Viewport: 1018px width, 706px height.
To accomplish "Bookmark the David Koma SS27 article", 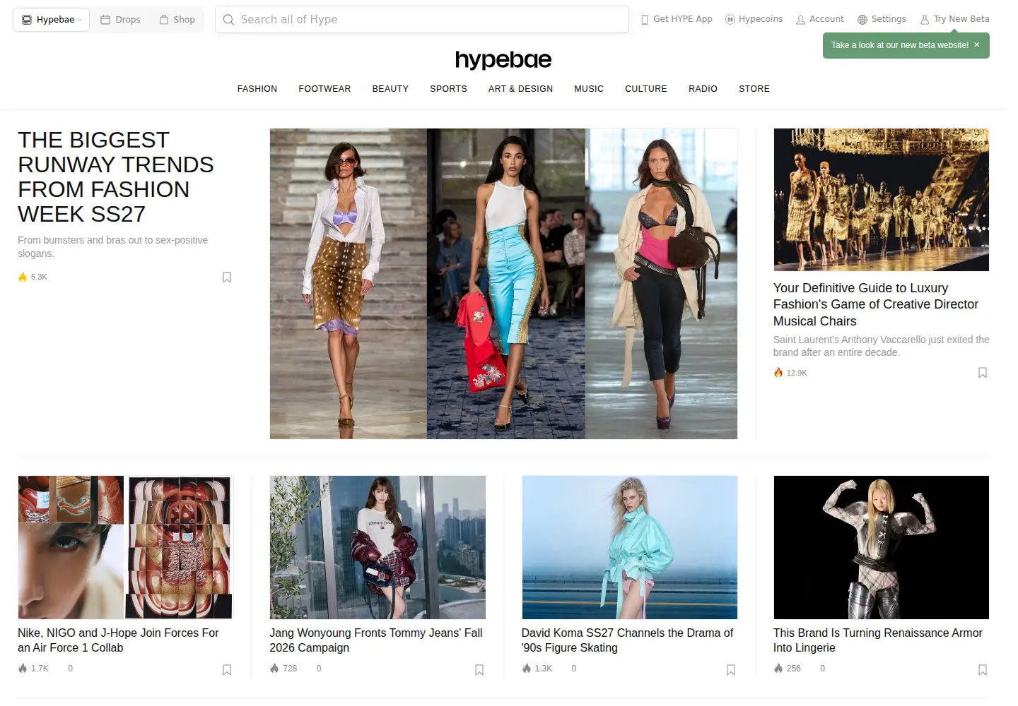I will click(731, 670).
